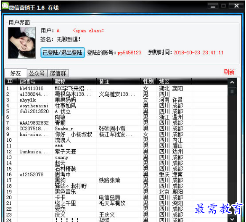Click the remark 电信总局
The image size is (246, 222).
pyautogui.click(x=109, y=198)
